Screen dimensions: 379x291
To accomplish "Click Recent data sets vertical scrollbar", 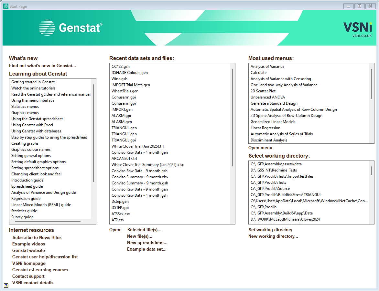I will point(232,118).
